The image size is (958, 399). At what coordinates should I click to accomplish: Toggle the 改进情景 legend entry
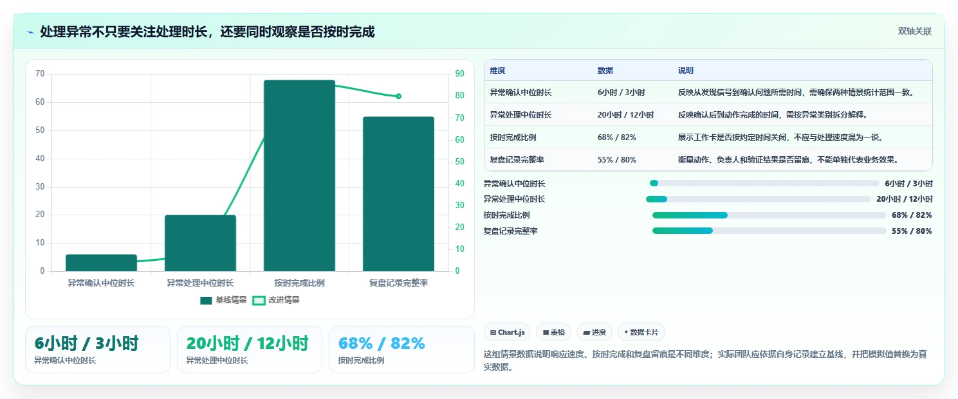tap(276, 300)
